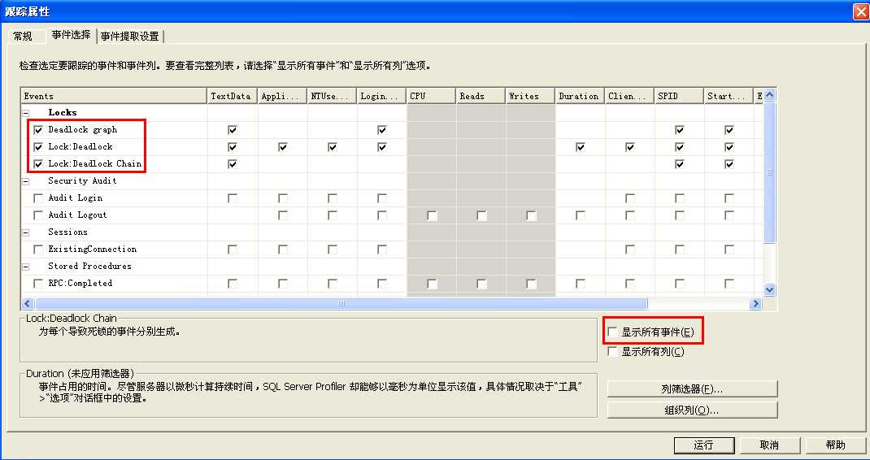The height and width of the screenshot is (460, 870).
Task: Close the 跟踪属性 dialog
Action: [860, 11]
